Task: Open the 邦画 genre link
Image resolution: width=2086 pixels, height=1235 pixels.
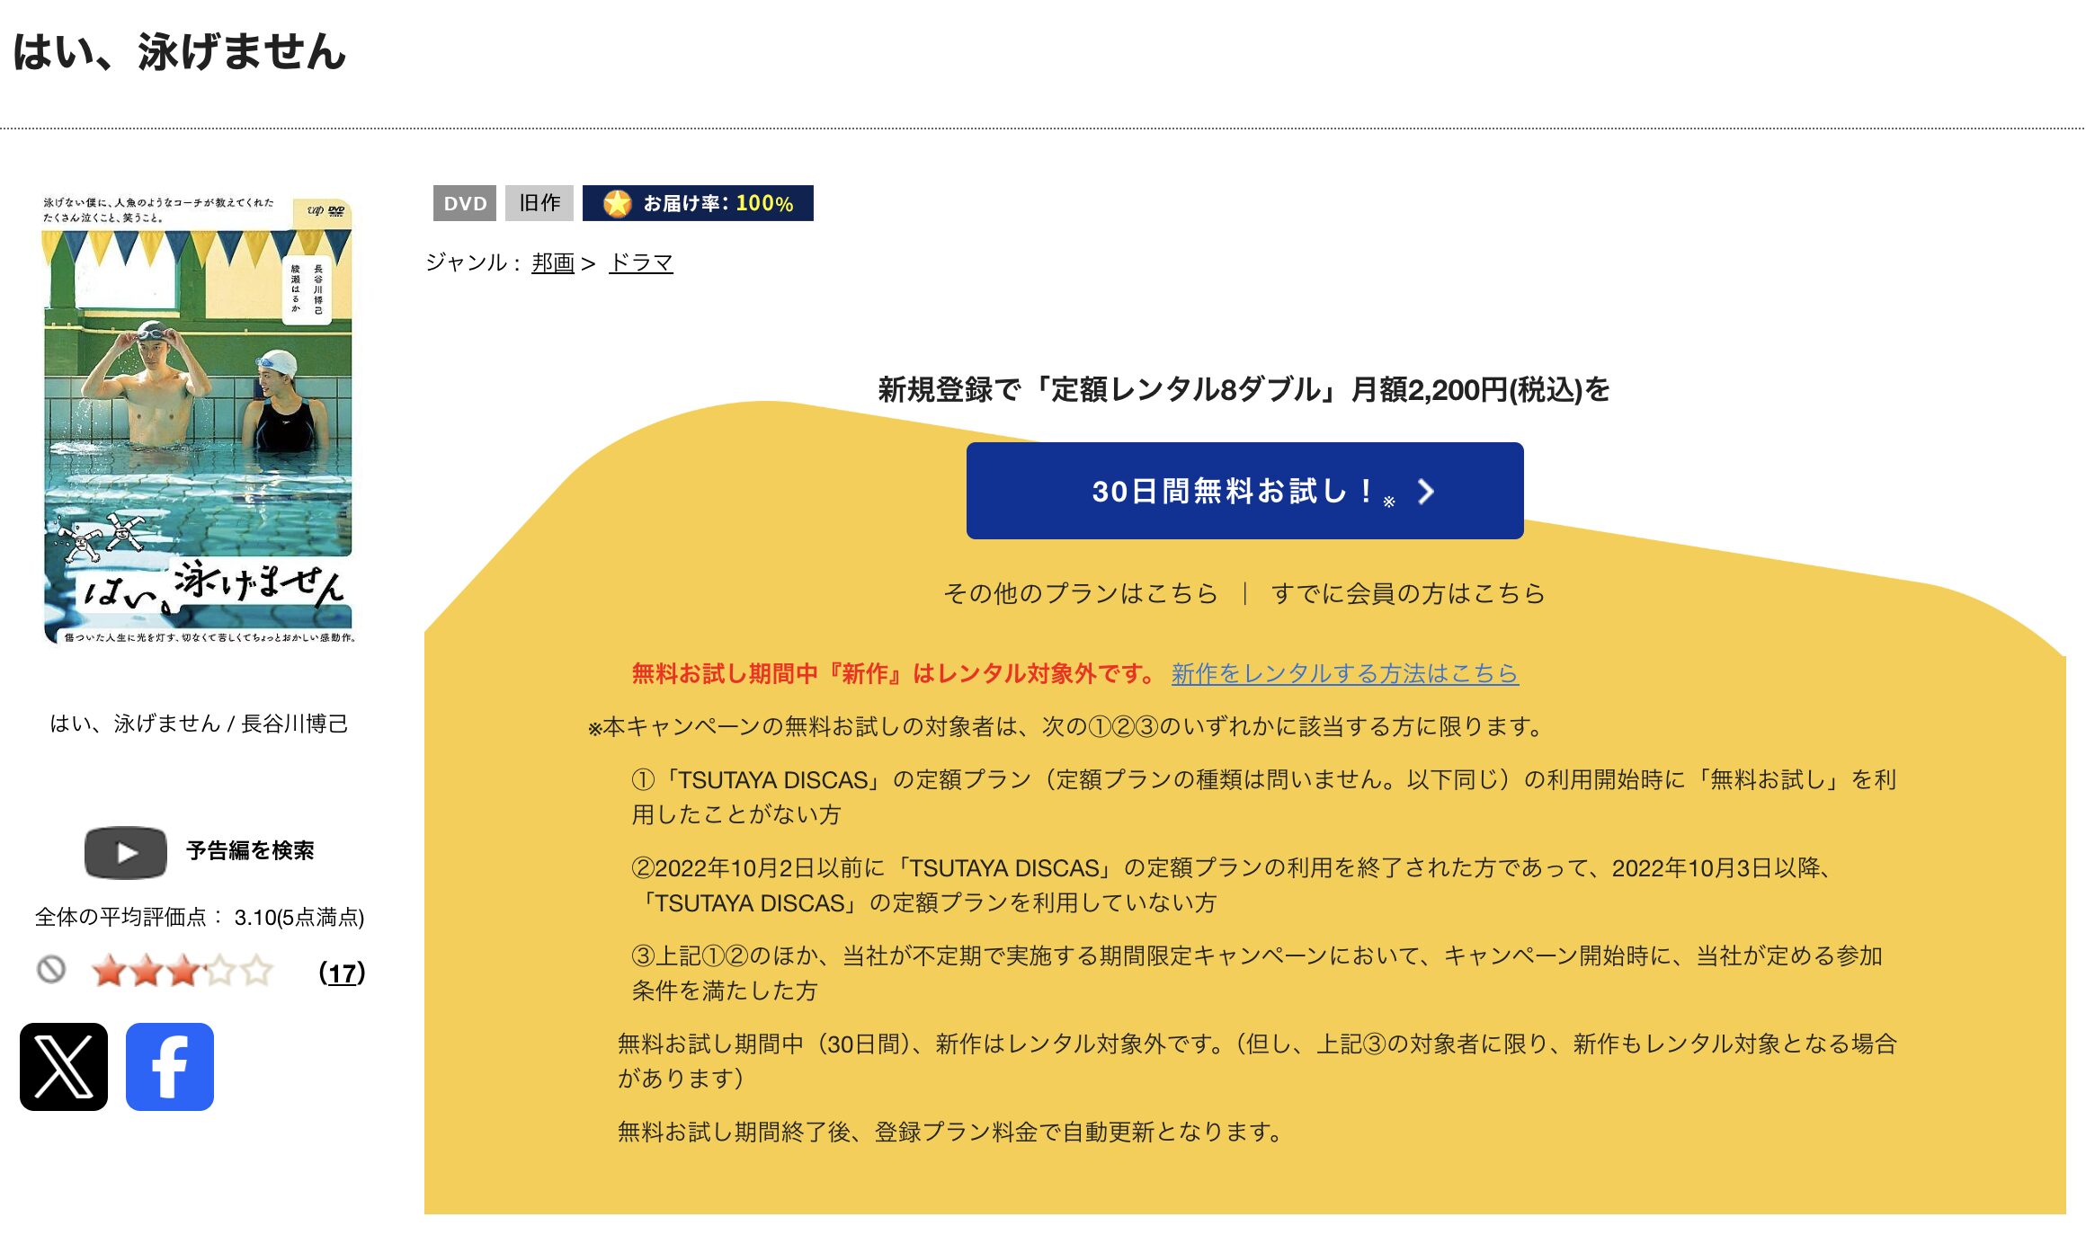Action: pyautogui.click(x=553, y=262)
